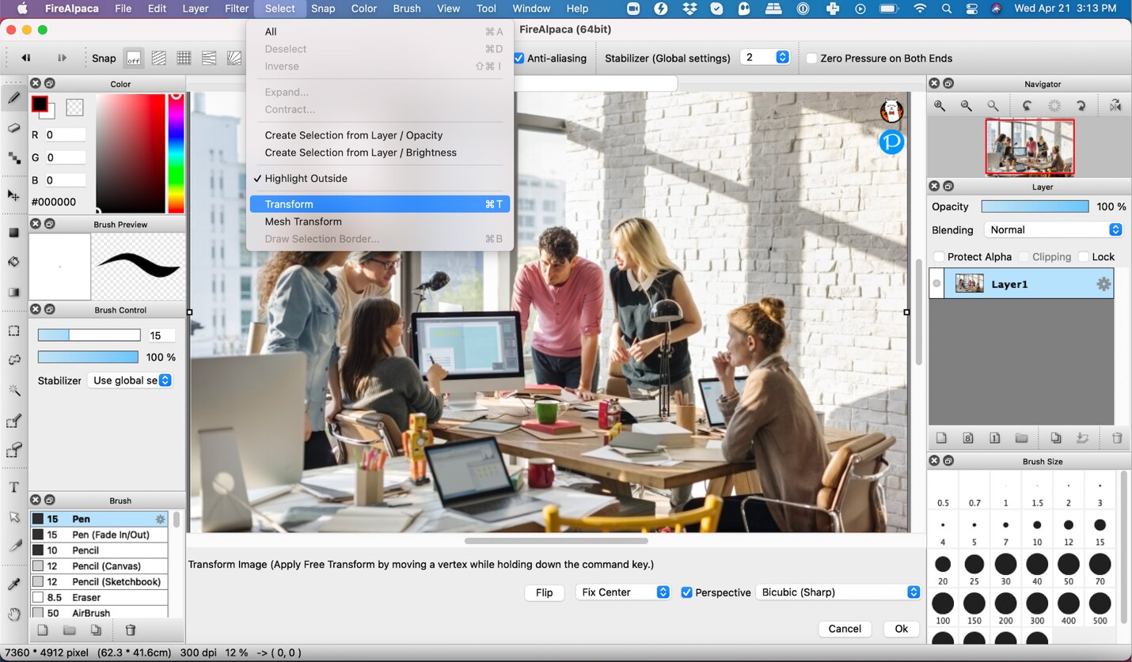The height and width of the screenshot is (662, 1132).
Task: Choose Mesh Transform from Select menu
Action: point(303,221)
